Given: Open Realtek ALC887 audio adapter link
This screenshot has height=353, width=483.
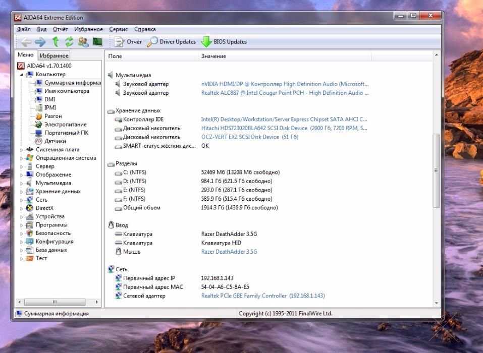Looking at the screenshot, I should click(285, 93).
